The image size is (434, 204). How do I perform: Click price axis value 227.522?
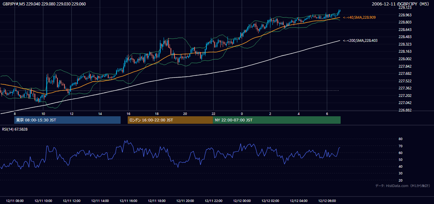click(405, 81)
